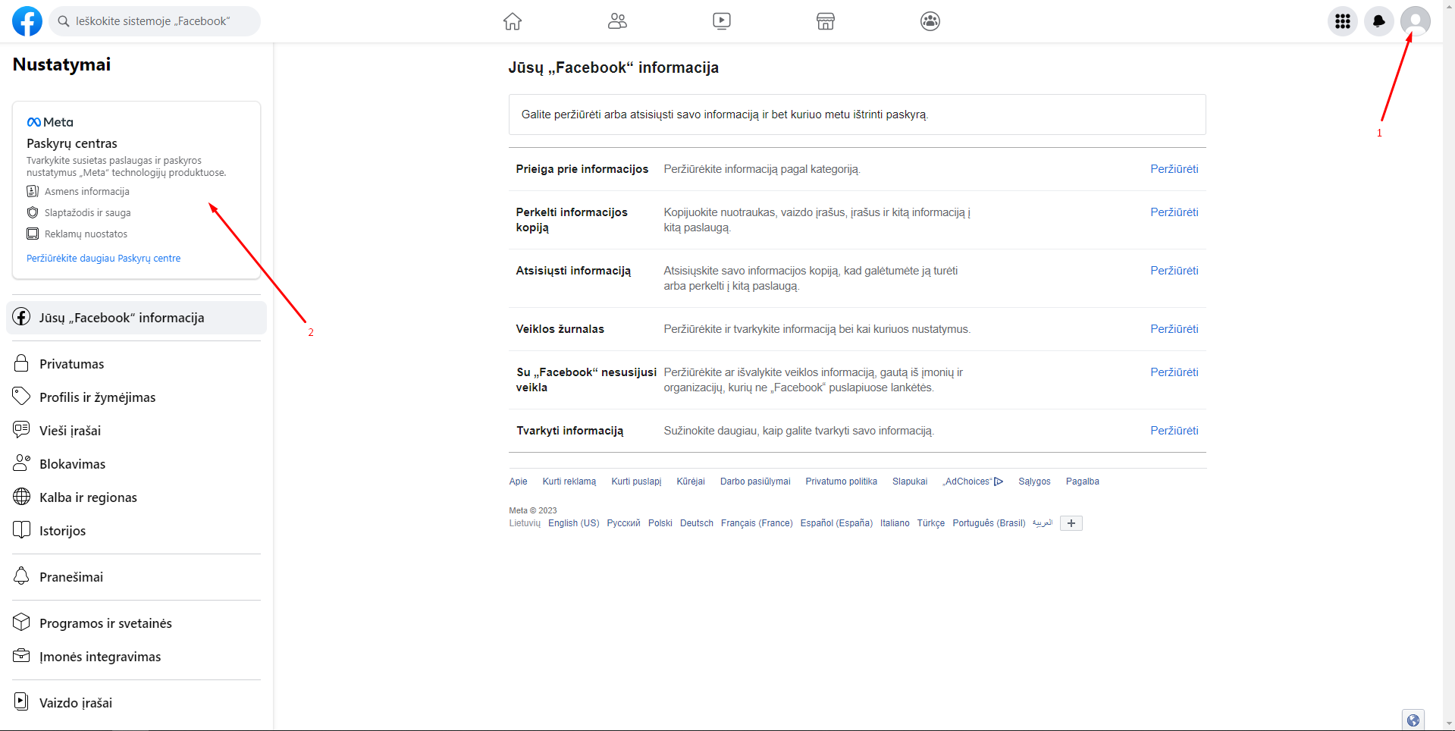The height and width of the screenshot is (731, 1455).
Task: Switch language to Français (France)
Action: pos(757,523)
